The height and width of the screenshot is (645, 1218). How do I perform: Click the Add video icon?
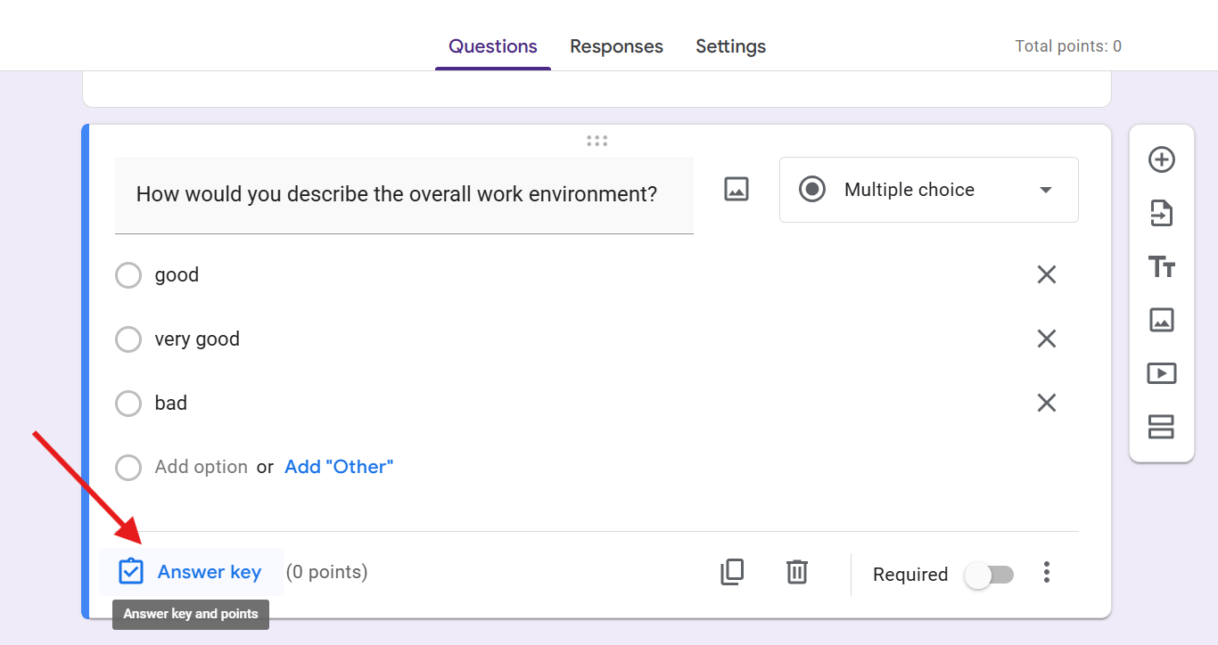[x=1161, y=373]
